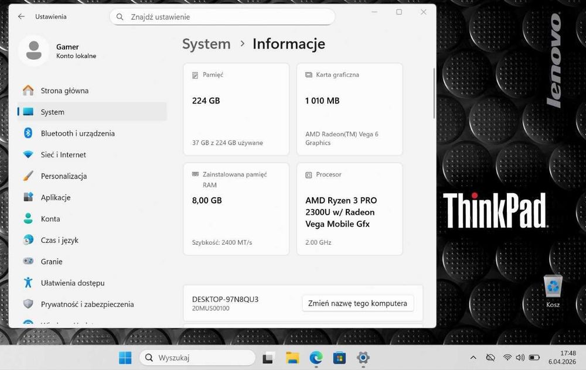Select the Kosz recycle bin desktop icon
The height and width of the screenshot is (370, 586).
pos(553,291)
